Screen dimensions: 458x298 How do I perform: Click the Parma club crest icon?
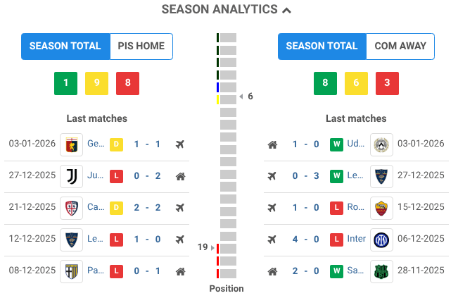71,271
